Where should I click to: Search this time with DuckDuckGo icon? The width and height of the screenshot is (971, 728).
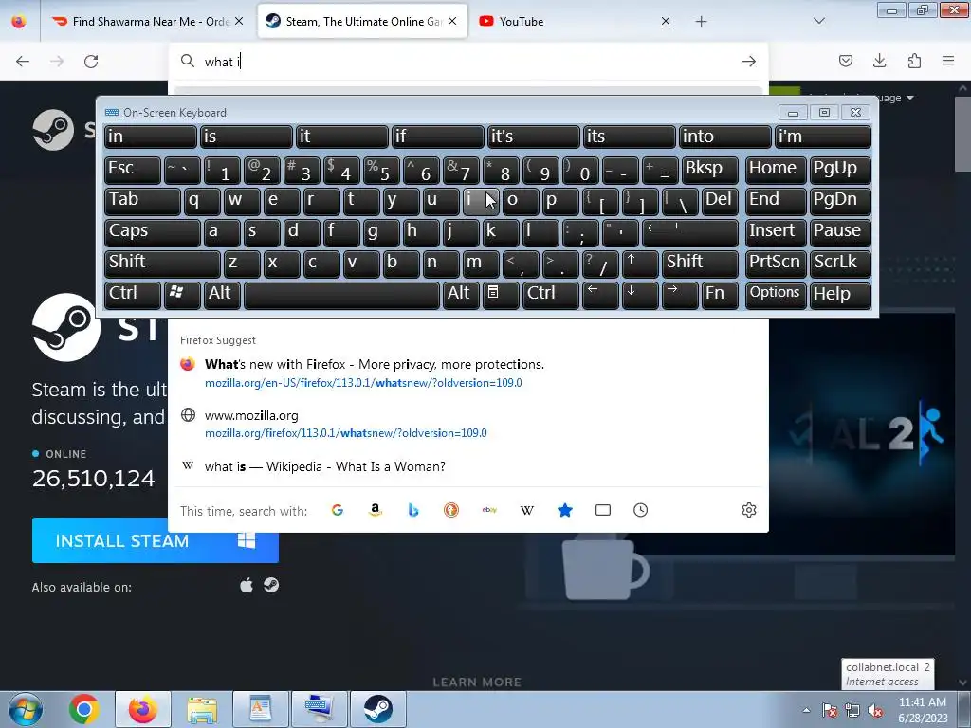[x=450, y=510]
